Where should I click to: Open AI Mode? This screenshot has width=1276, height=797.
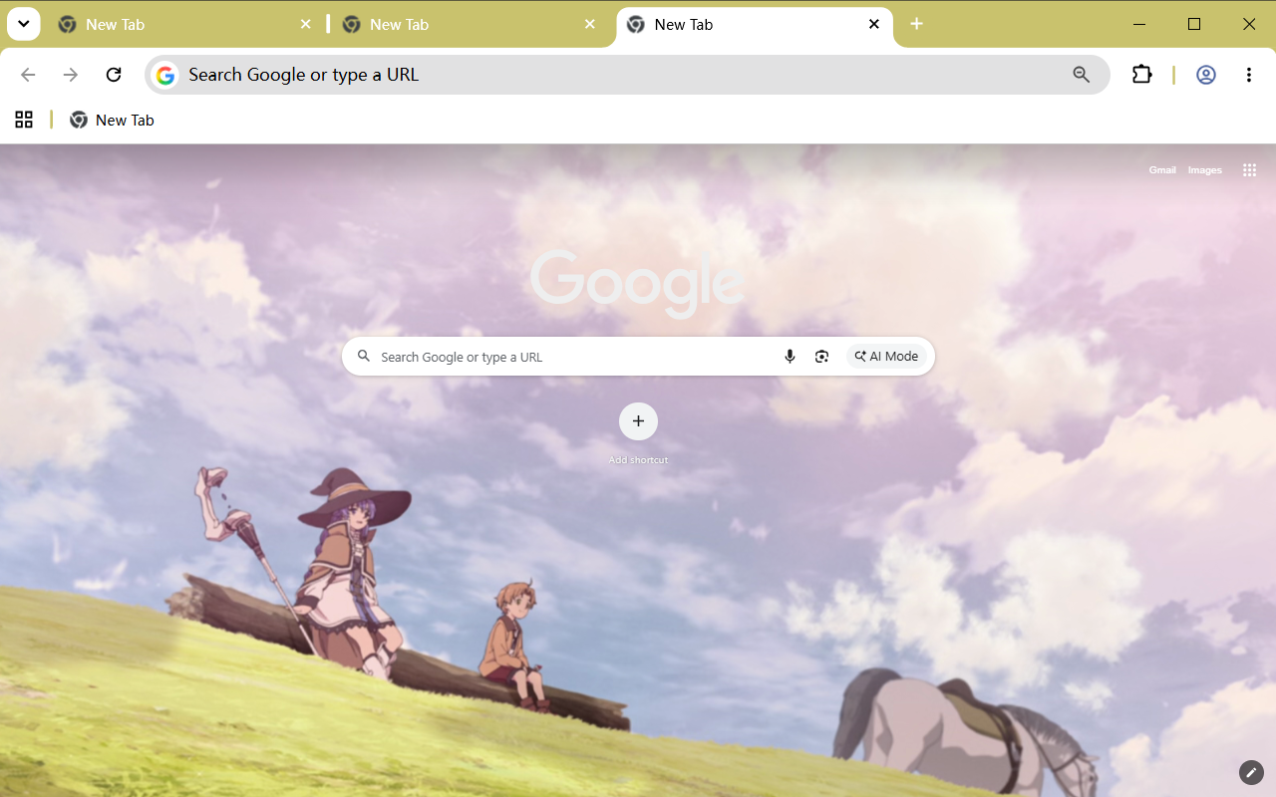coord(886,357)
